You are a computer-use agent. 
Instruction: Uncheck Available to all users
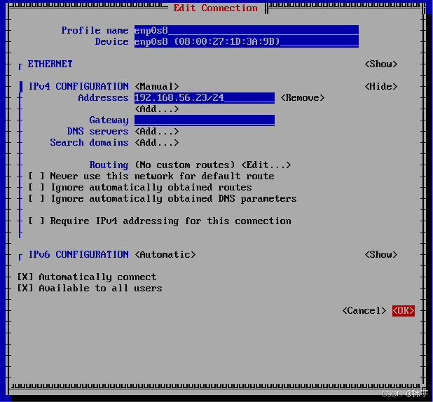pos(90,288)
